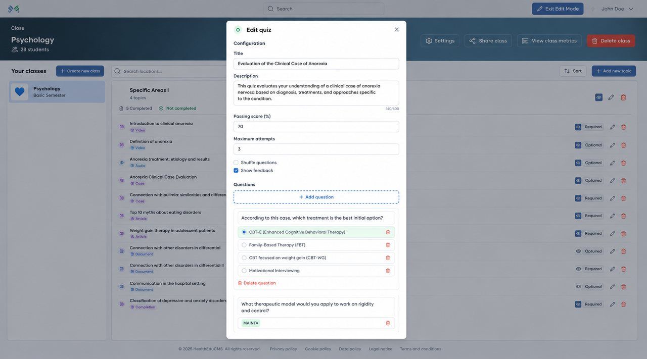This screenshot has height=359, width=647.
Task: Select Psychology Basic Semester class
Action: click(x=57, y=92)
